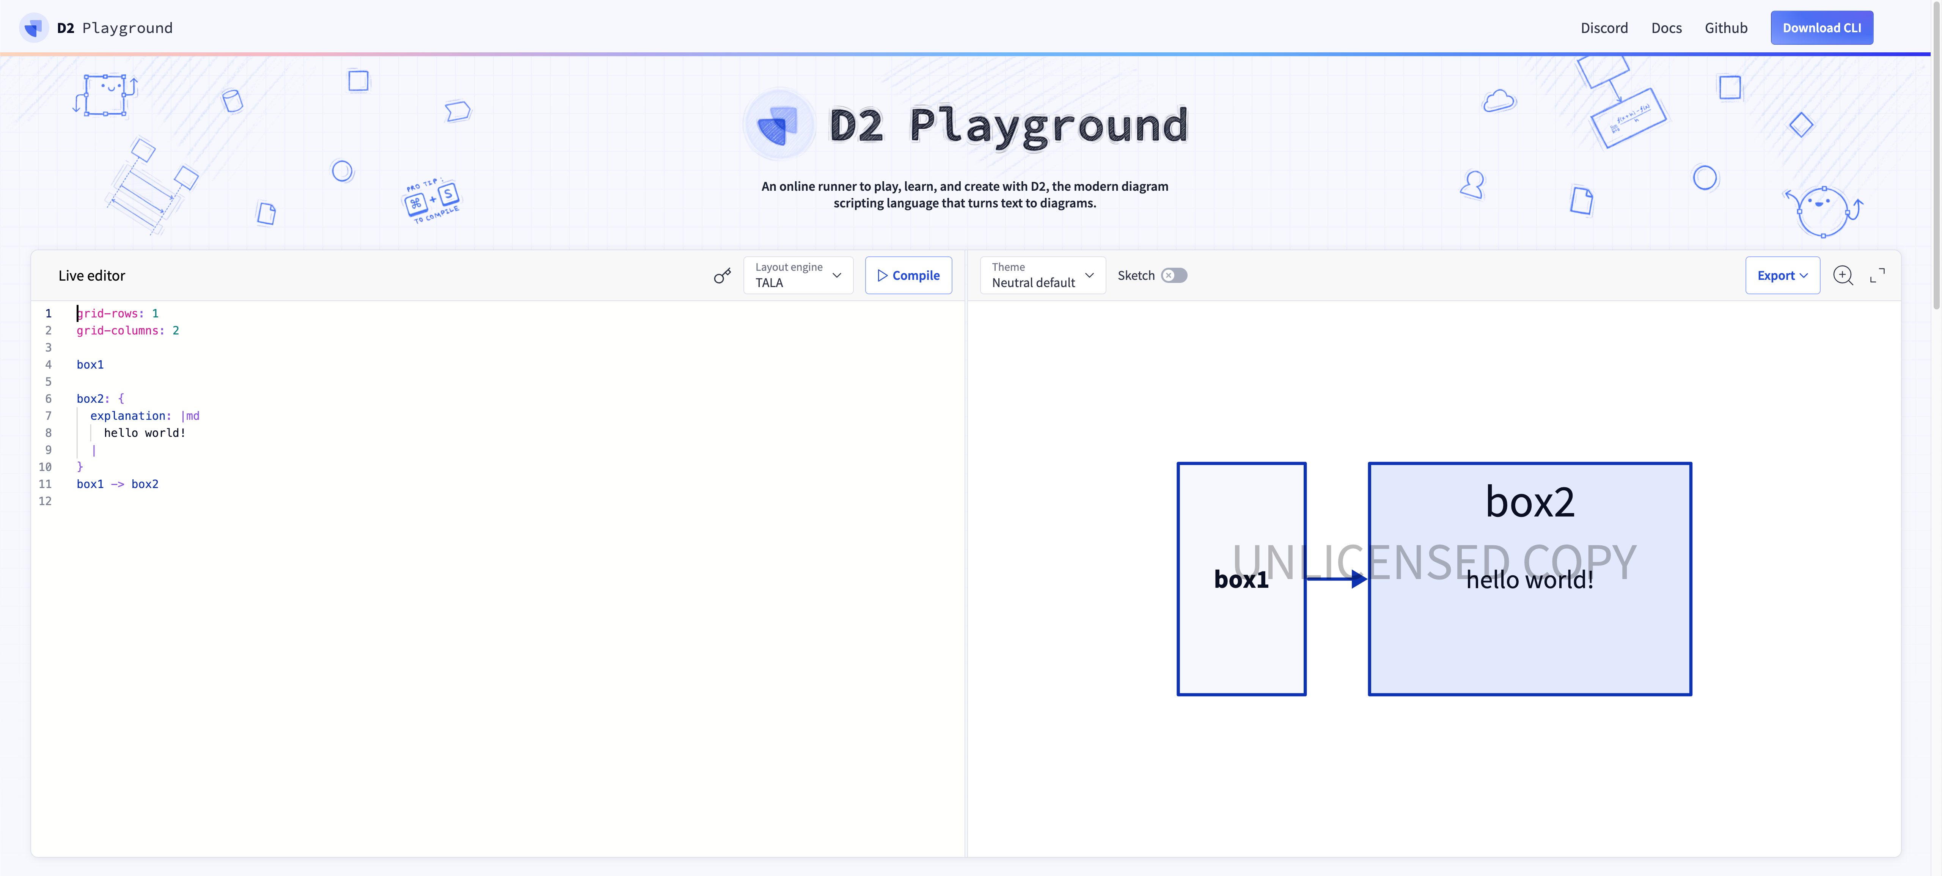The image size is (1942, 876).
Task: Click the 'box1' declaration on line 4
Action: [90, 365]
